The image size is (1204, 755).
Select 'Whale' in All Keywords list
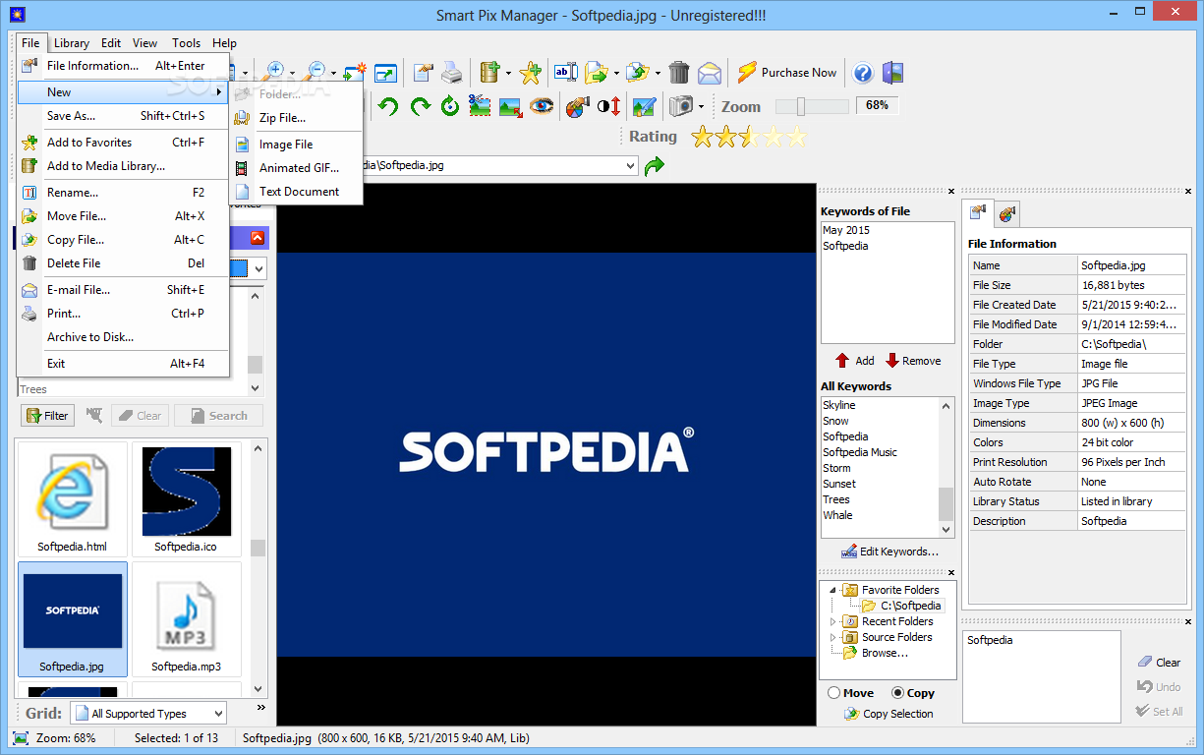click(837, 515)
